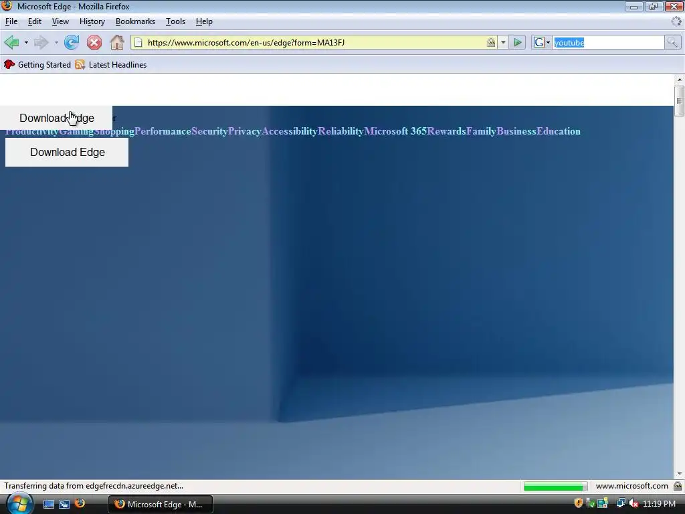This screenshot has height=514, width=685.
Task: Follow the Reliability link
Action: [340, 131]
